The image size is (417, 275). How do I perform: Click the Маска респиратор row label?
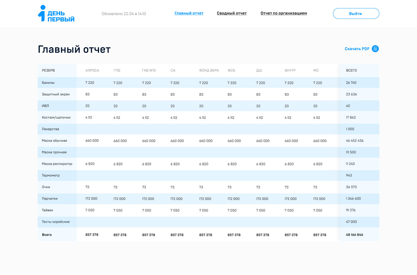(57, 164)
